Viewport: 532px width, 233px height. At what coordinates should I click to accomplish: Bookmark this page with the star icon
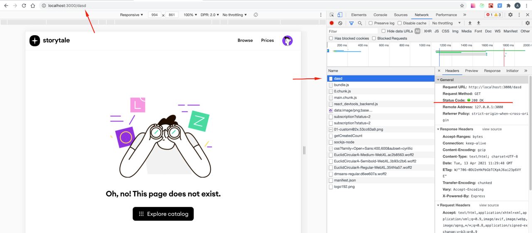coord(462,6)
